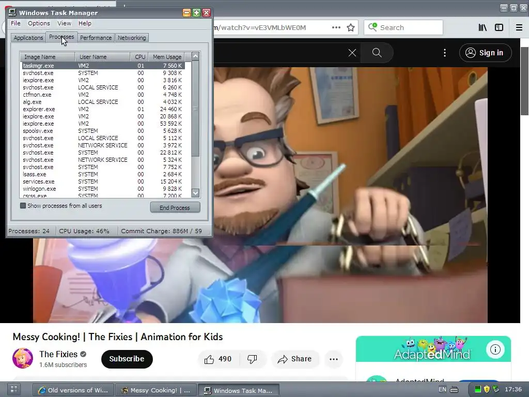
Task: Click the browser page vertical scrollbar
Action: pyautogui.click(x=525, y=81)
